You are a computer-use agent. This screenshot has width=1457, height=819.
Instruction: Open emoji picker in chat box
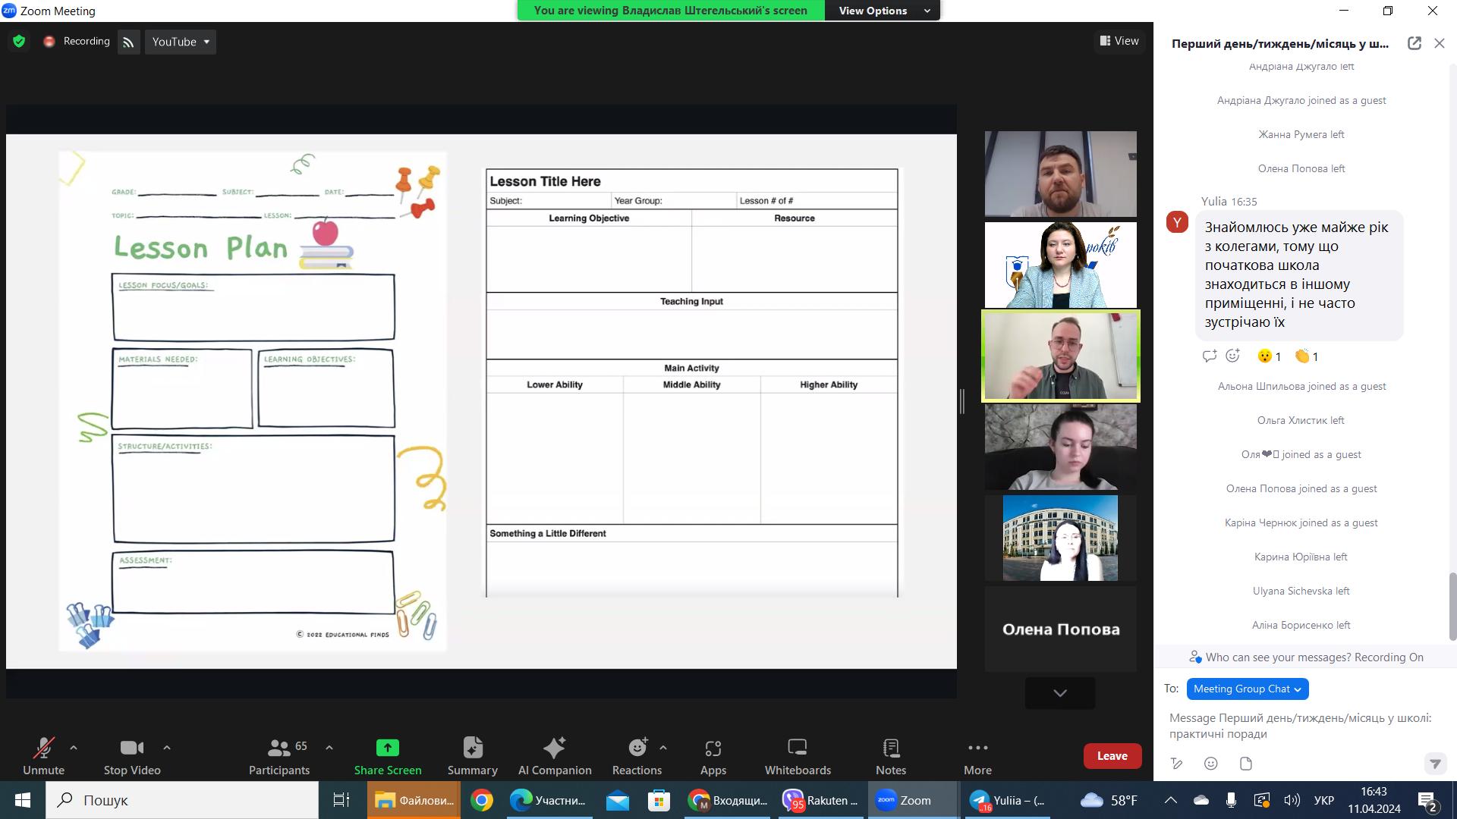tap(1211, 764)
